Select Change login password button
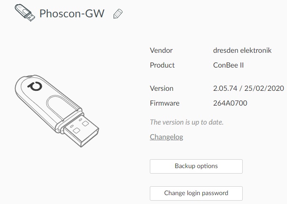Image resolution: width=287 pixels, height=204 pixels. point(196,193)
